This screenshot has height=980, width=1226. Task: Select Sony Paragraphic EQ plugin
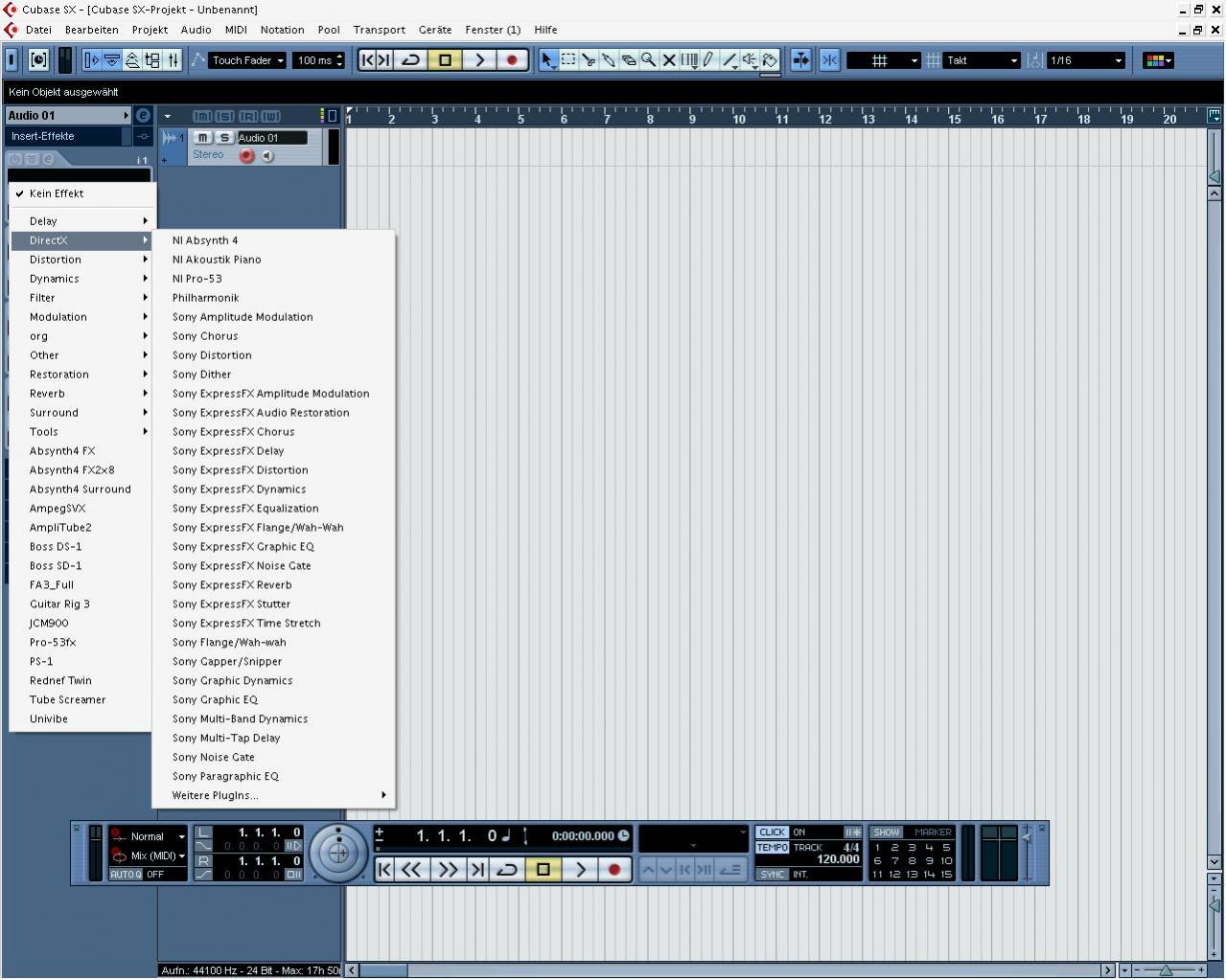coord(273,776)
